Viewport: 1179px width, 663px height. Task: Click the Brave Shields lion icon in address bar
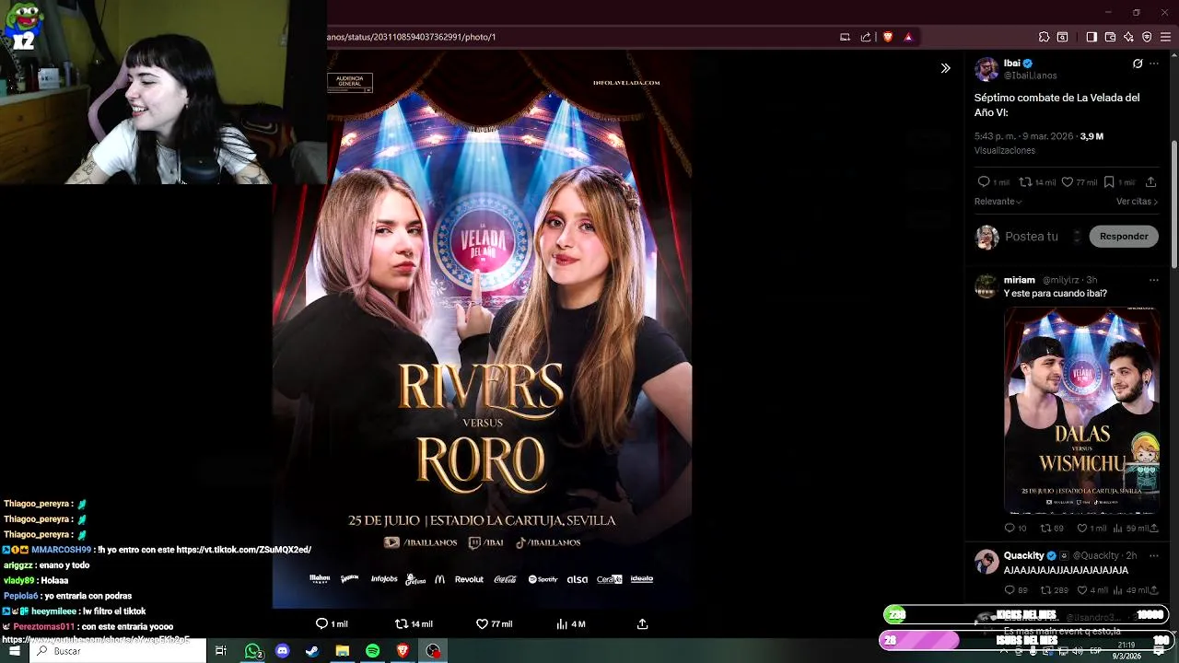tap(888, 37)
